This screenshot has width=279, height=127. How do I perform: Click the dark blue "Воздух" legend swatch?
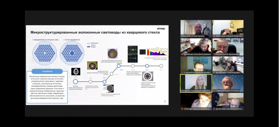88,47
